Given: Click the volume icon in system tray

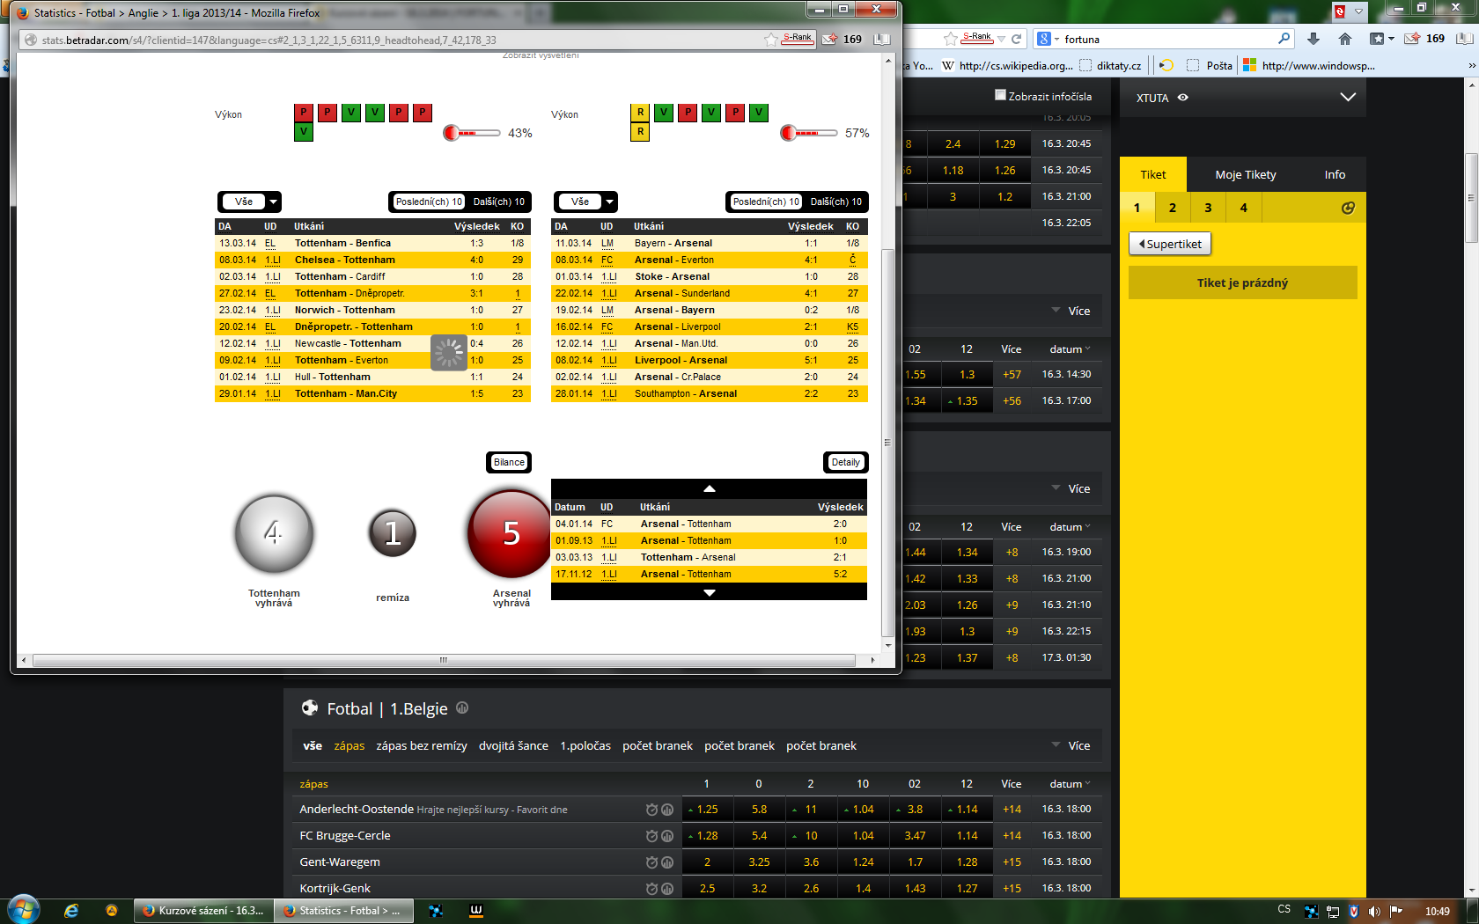Looking at the screenshot, I should pyautogui.click(x=1374, y=912).
